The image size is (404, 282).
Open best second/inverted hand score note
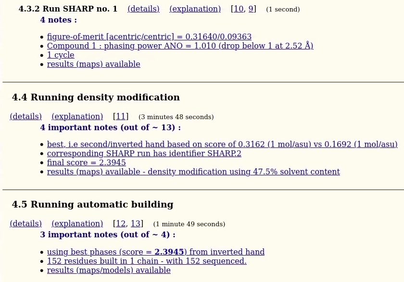[222, 144]
